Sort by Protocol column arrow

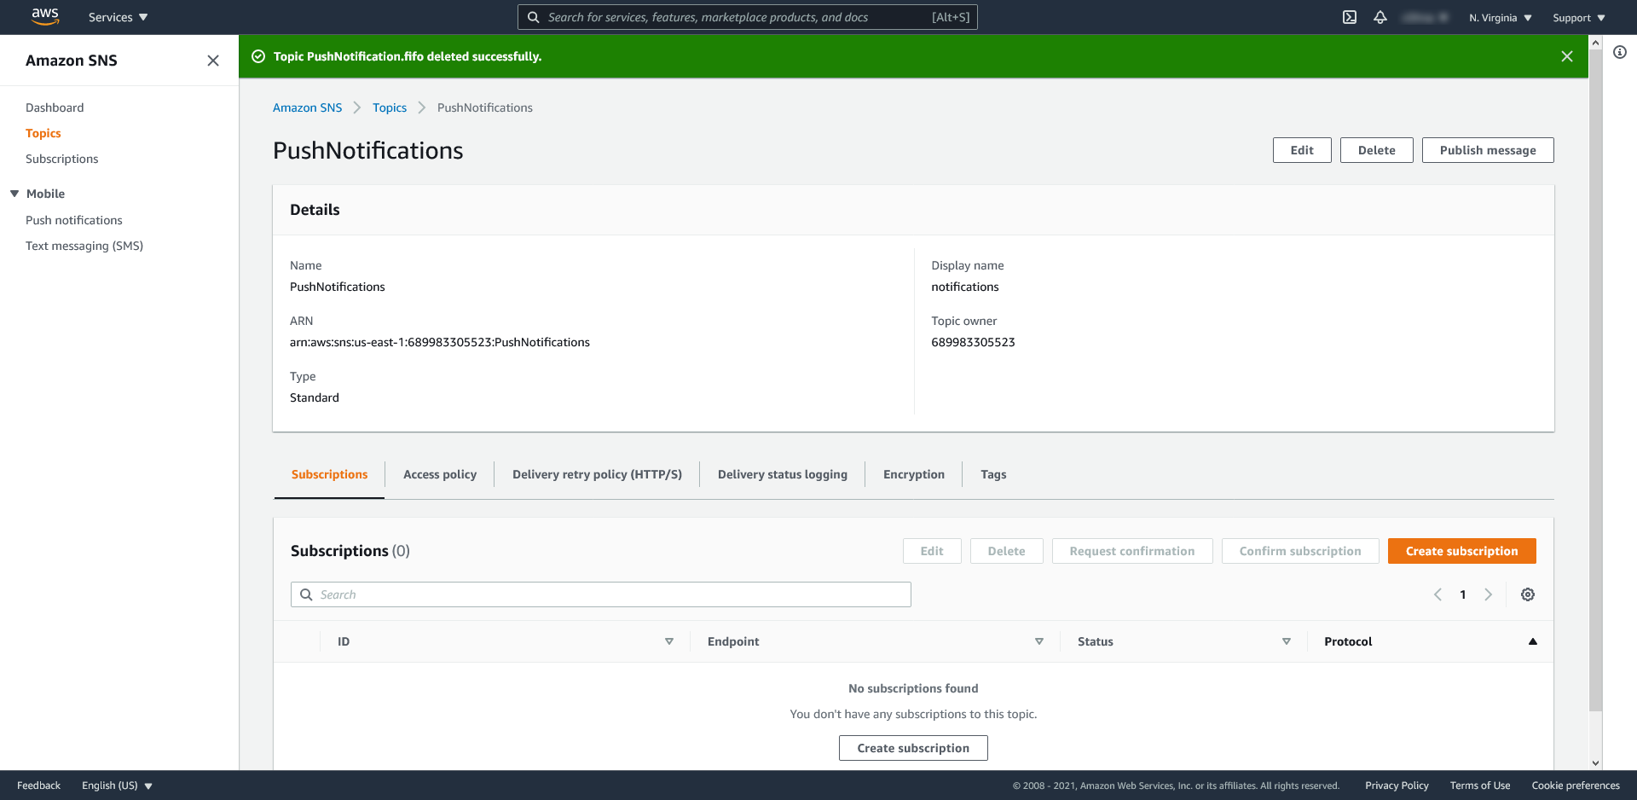click(1533, 641)
